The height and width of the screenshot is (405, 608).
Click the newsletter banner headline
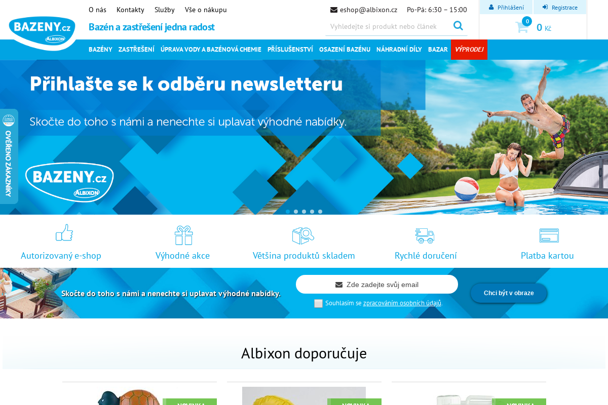tap(186, 84)
